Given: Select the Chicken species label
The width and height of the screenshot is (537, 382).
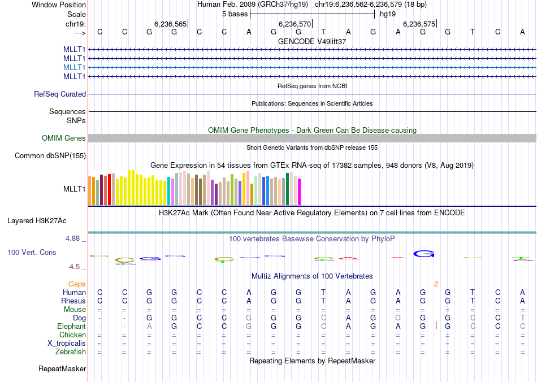Looking at the screenshot, I should pos(72,335).
